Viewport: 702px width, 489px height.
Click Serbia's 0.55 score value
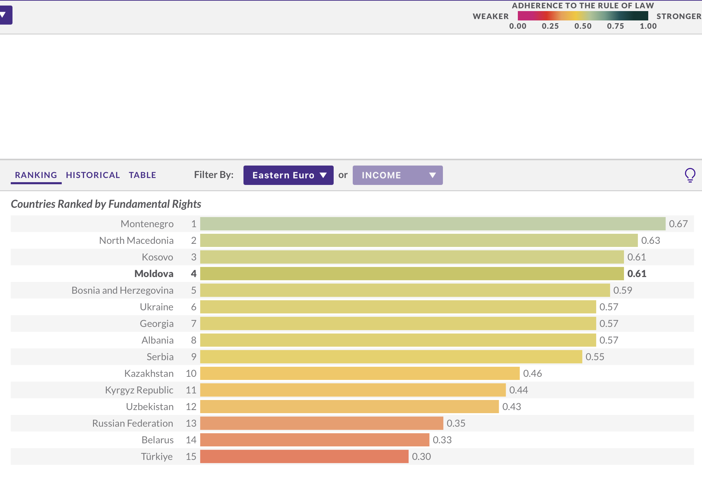pos(594,357)
